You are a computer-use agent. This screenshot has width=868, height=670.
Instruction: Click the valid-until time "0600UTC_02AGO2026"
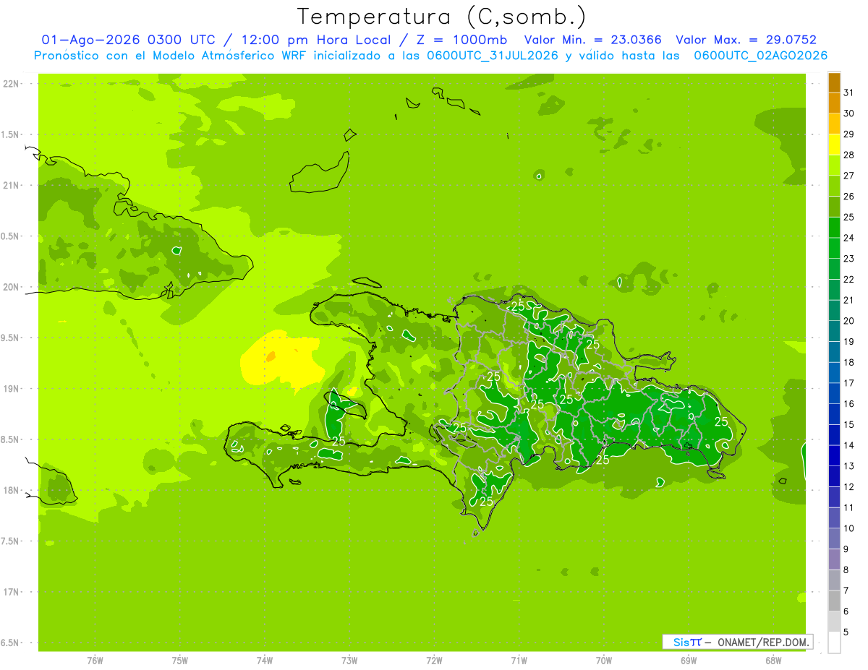click(761, 56)
